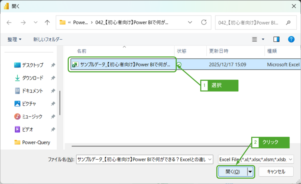
Task: Click 新しいフォルダー to create folder
Action: [x=48, y=39]
